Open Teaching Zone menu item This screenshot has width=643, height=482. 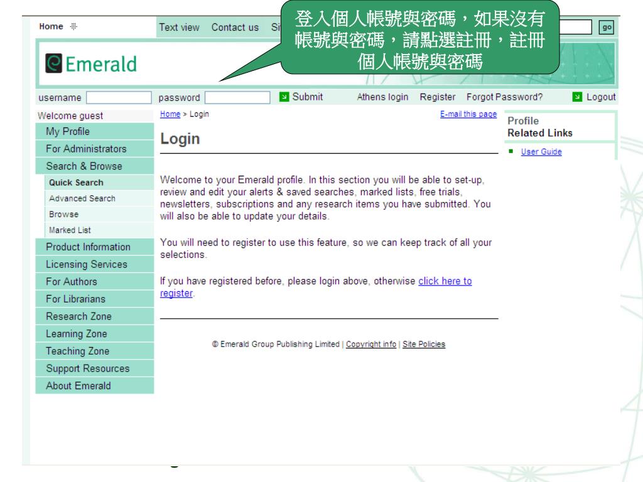tap(95, 351)
